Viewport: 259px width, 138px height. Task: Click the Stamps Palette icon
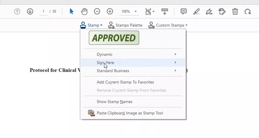[x=111, y=25]
